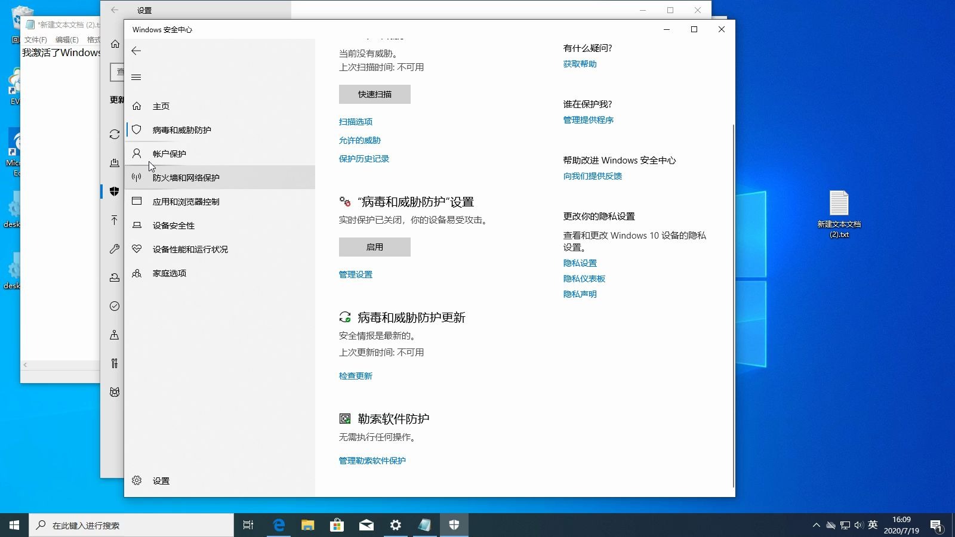Open File Explorer from taskbar
The image size is (955, 537).
[307, 525]
